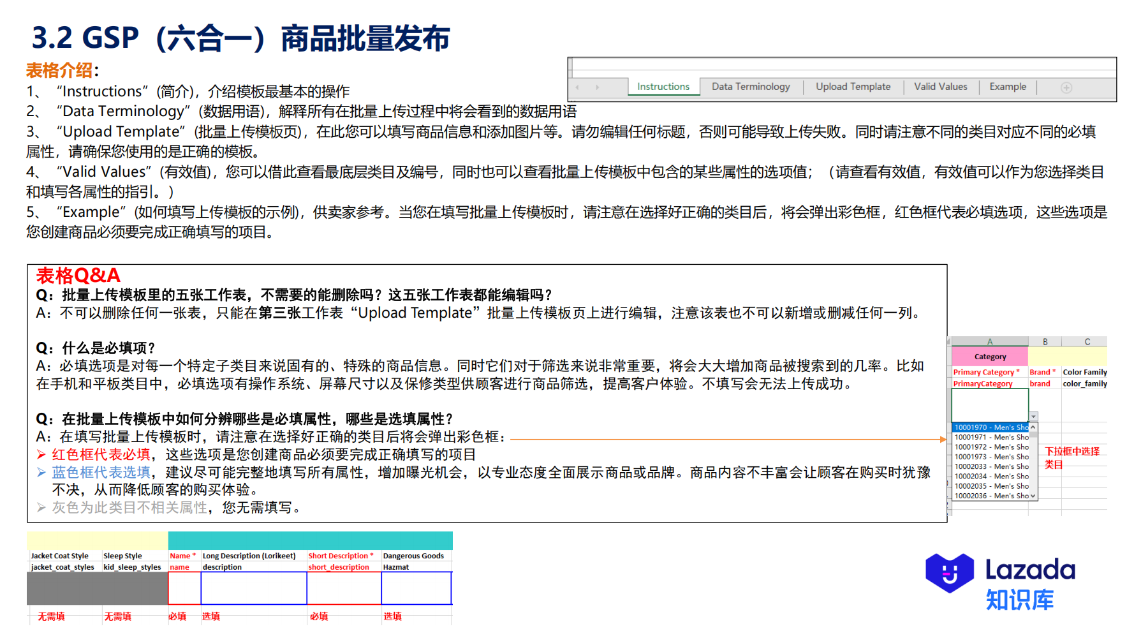Click the 'Dangerous Goods' header cell
Screen dimensions: 1134x638
click(x=416, y=556)
